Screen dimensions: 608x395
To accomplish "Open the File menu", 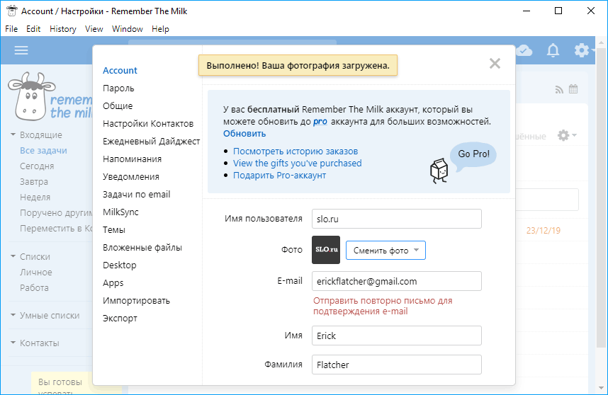I will coord(11,29).
